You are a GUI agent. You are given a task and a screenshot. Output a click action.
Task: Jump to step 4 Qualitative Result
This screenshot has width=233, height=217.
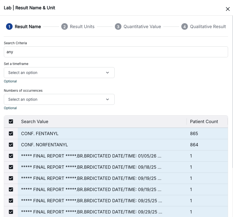pos(203,26)
